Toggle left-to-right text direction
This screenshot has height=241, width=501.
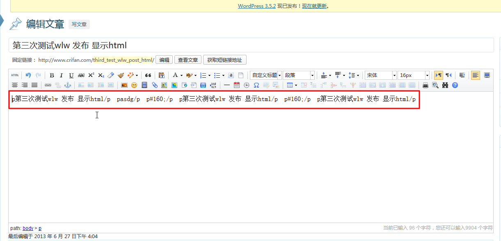[x=439, y=75]
